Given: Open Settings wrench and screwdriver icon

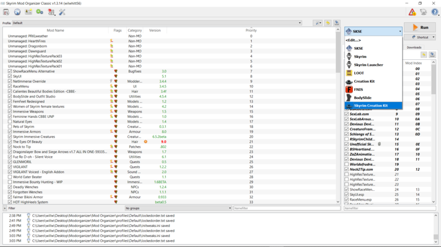Looking at the screenshot, I should point(62,12).
